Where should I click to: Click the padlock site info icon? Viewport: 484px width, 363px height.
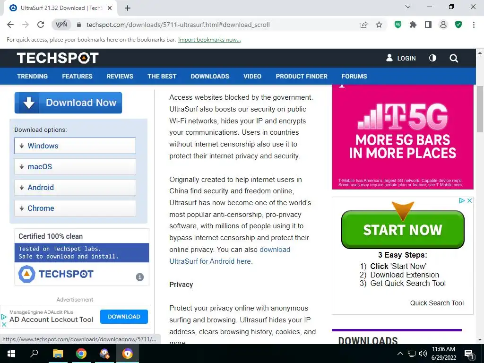pos(79,25)
